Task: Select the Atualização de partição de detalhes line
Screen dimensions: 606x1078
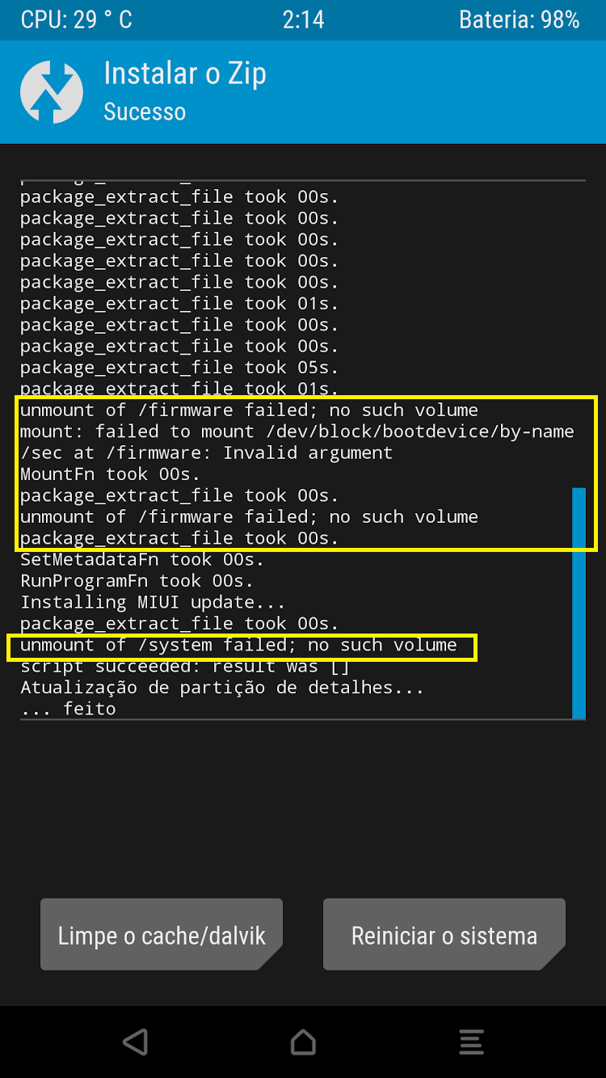Action: point(222,688)
